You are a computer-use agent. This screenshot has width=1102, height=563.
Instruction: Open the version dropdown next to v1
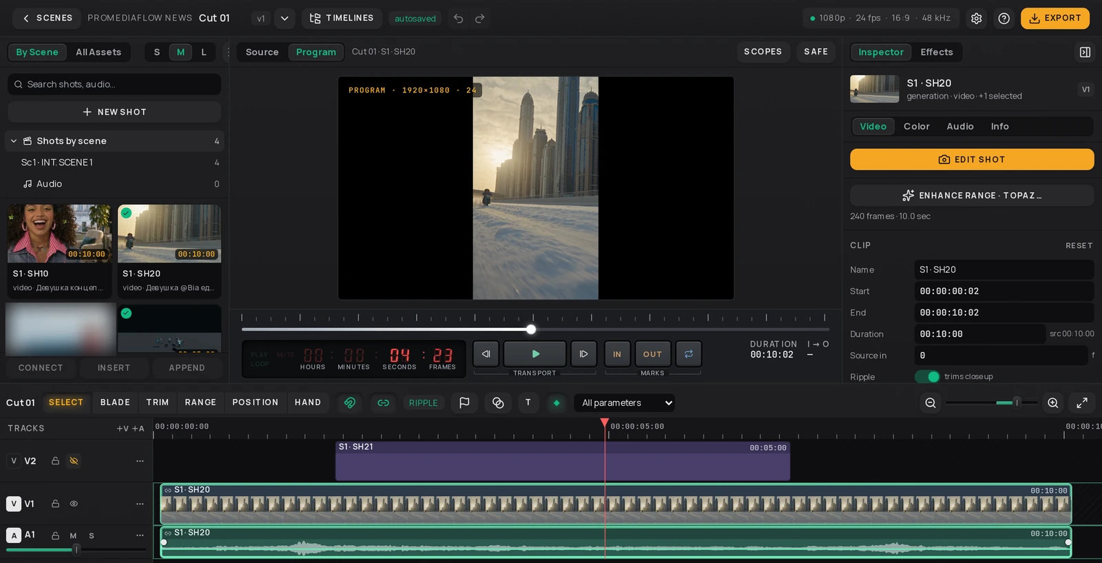click(x=284, y=19)
